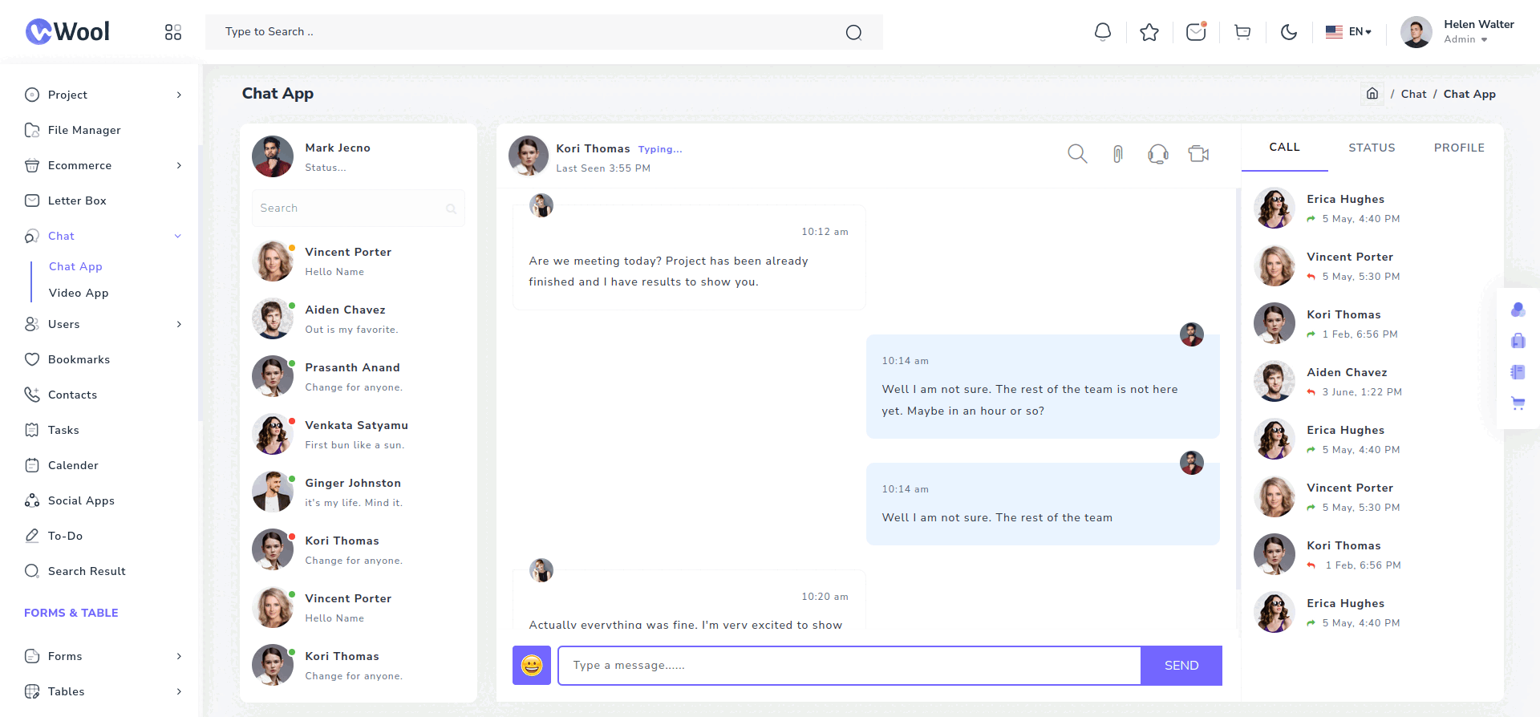This screenshot has height=717, width=1540.
Task: Open the notifications bell icon
Action: [1103, 32]
